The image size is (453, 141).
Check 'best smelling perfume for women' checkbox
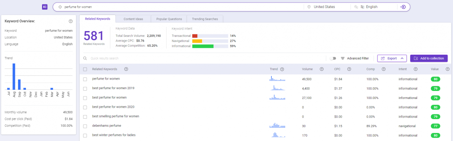85,117
